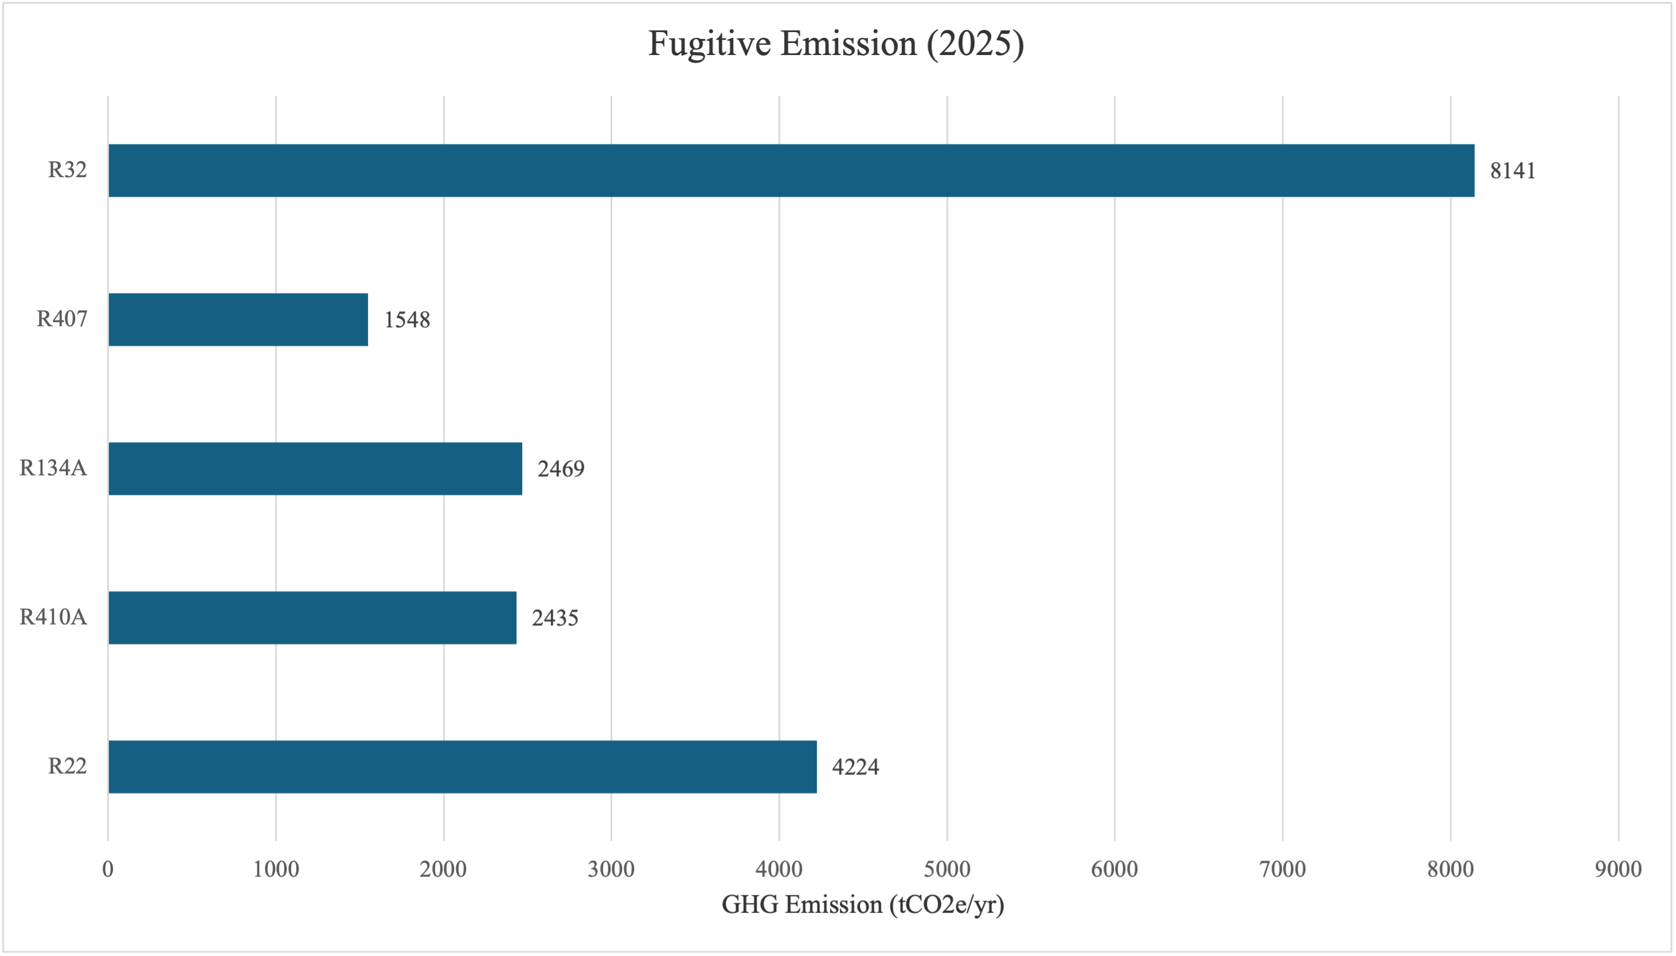
Task: Click the R22 category axis label
Action: tap(67, 766)
